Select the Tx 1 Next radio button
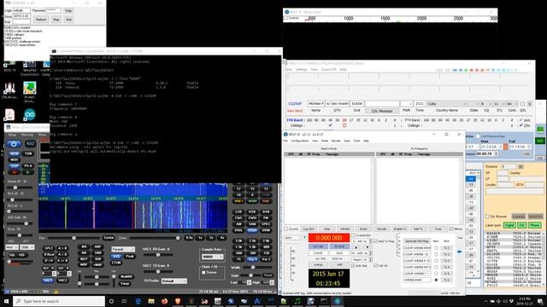 coord(436,248)
